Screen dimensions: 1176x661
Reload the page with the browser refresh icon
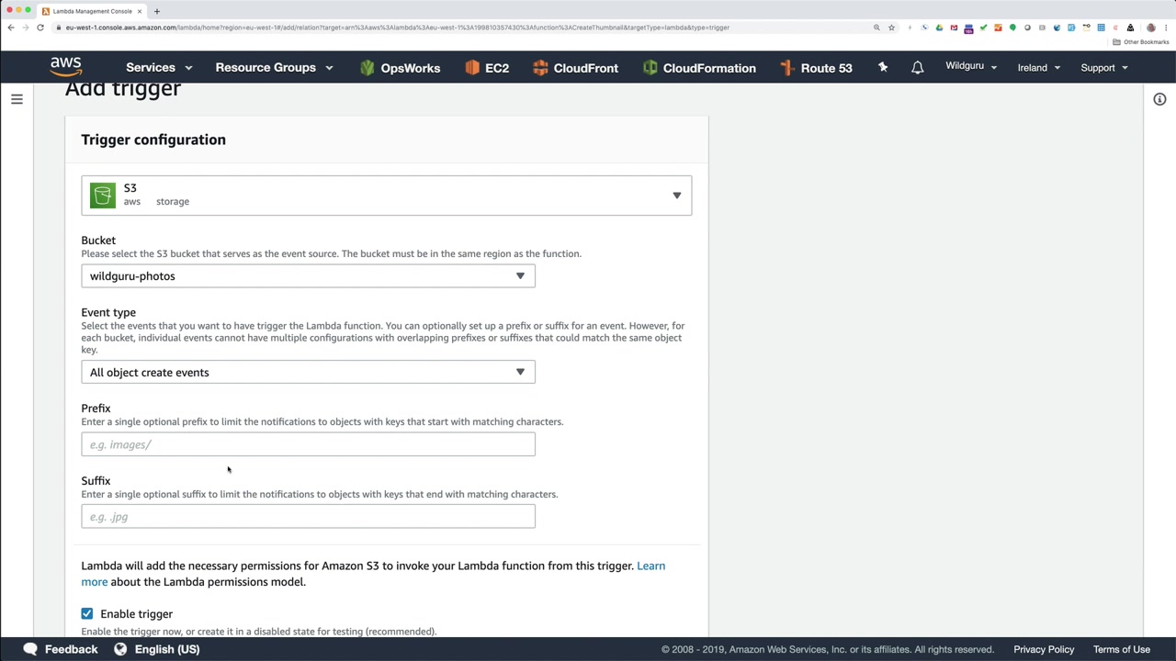pos(40,28)
